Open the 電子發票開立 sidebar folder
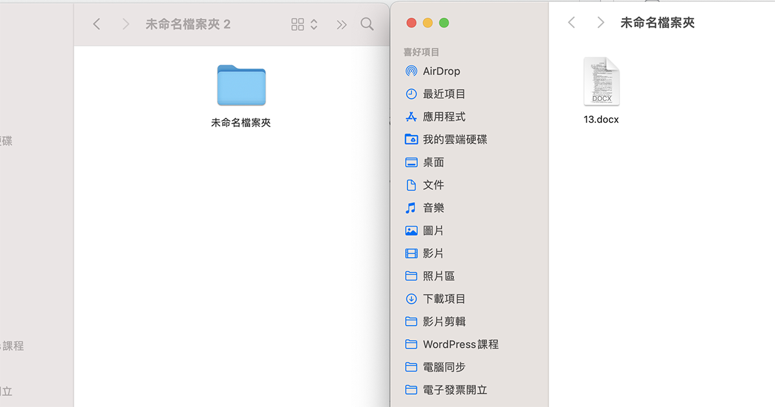Viewport: 775px width, 407px height. [x=454, y=390]
